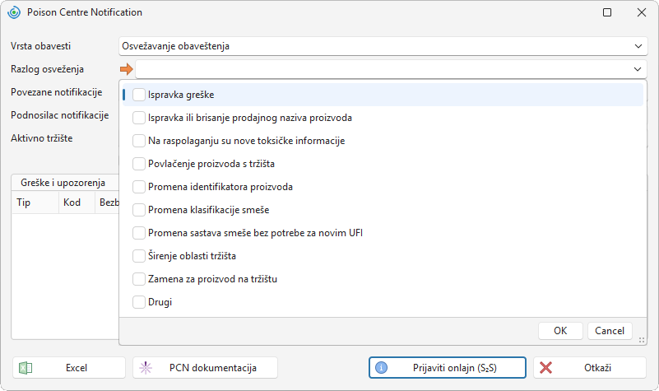The height and width of the screenshot is (391, 659).
Task: Check 'Ispravka ili brisanje prodajnog naziva proizvoda'
Action: click(x=139, y=118)
